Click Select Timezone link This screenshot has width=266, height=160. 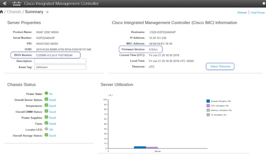[x=220, y=66]
